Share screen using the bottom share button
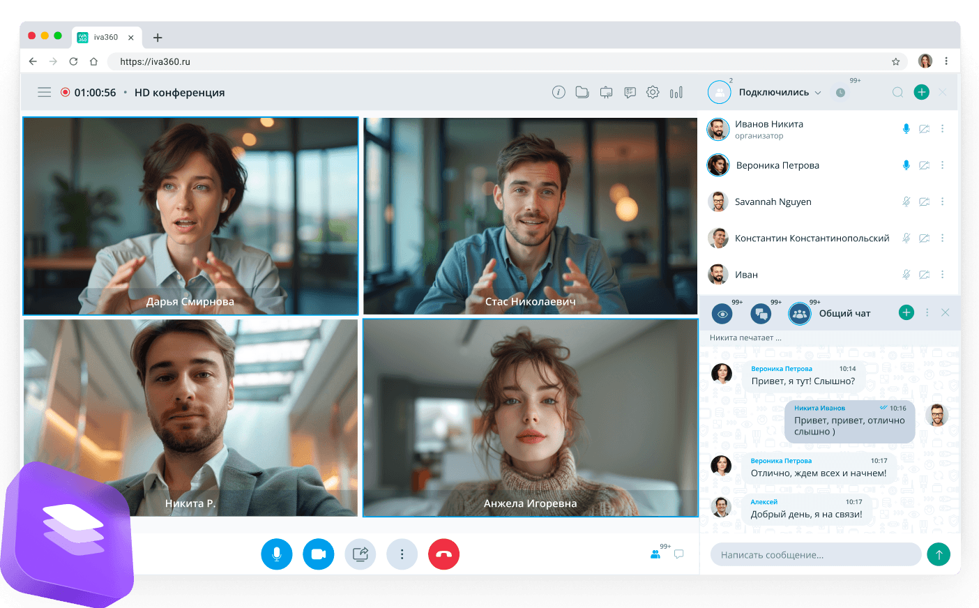 (361, 554)
